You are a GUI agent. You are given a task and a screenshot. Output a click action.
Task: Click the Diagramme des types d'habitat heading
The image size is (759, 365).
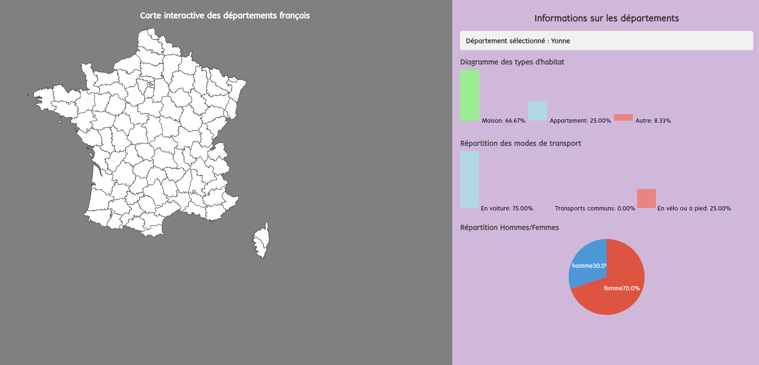click(x=512, y=62)
